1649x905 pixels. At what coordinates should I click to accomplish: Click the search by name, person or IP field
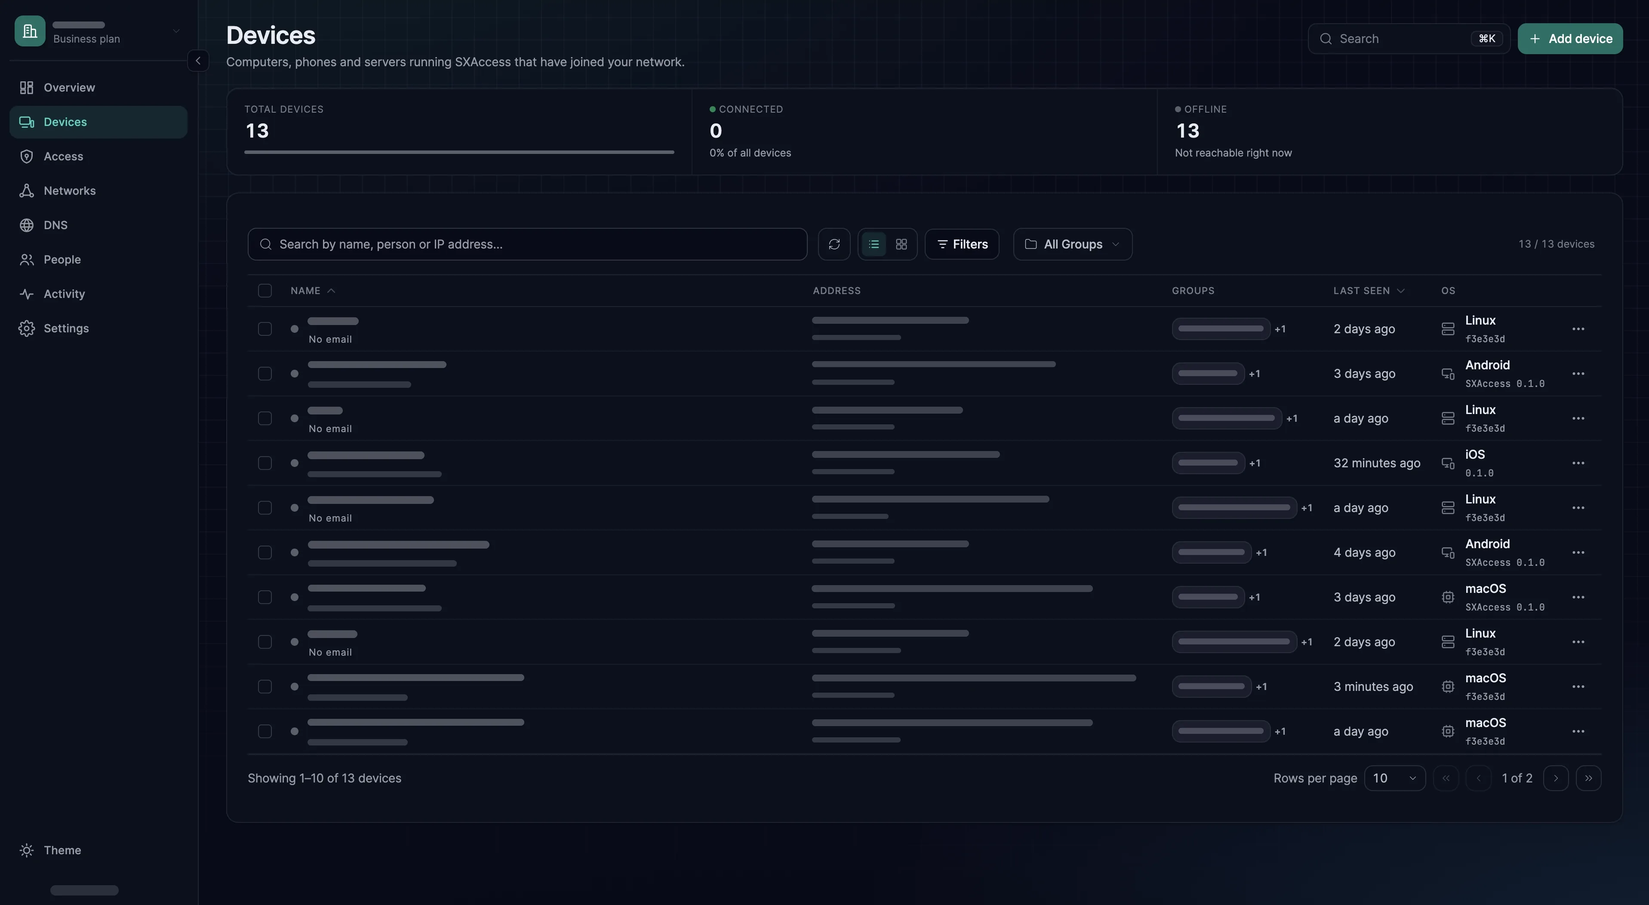pos(527,245)
